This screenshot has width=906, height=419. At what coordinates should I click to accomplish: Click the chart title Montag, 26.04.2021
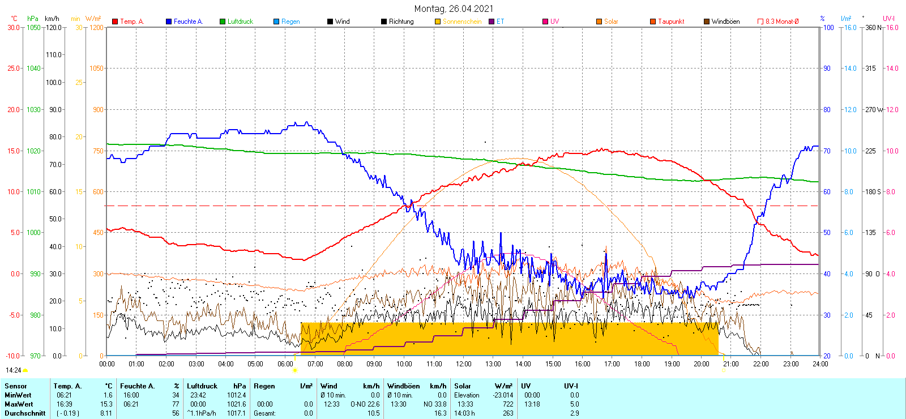(x=454, y=8)
